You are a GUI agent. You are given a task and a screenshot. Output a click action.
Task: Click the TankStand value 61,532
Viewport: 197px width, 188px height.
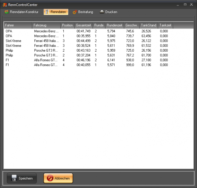pyautogui.click(x=146, y=46)
